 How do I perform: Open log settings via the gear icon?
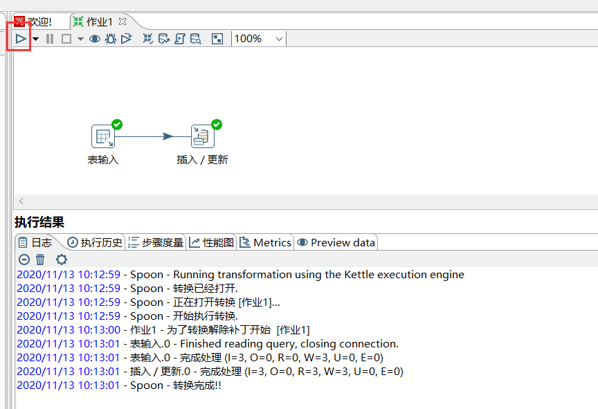click(61, 260)
